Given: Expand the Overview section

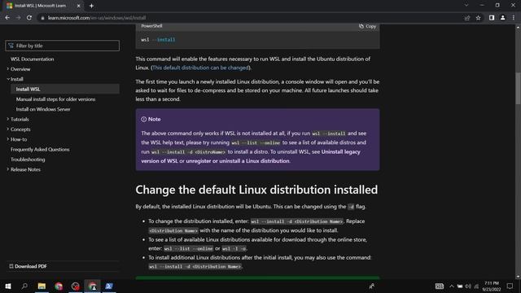Looking at the screenshot, I should [x=20, y=69].
